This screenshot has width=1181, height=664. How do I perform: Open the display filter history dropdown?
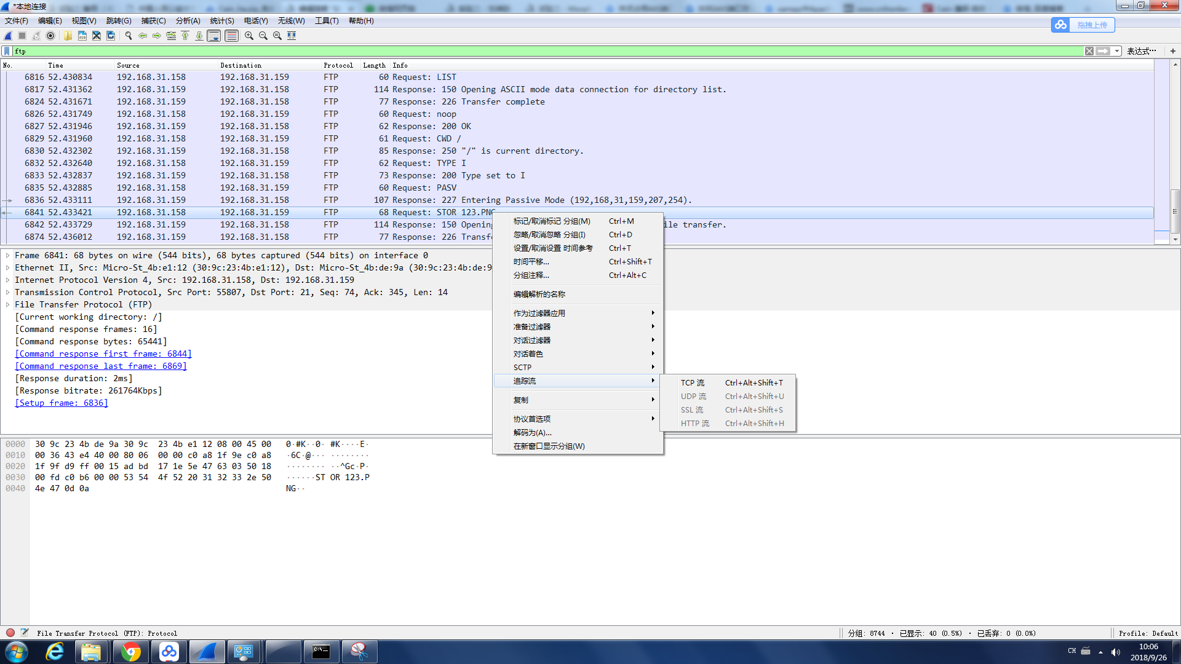(x=1116, y=51)
